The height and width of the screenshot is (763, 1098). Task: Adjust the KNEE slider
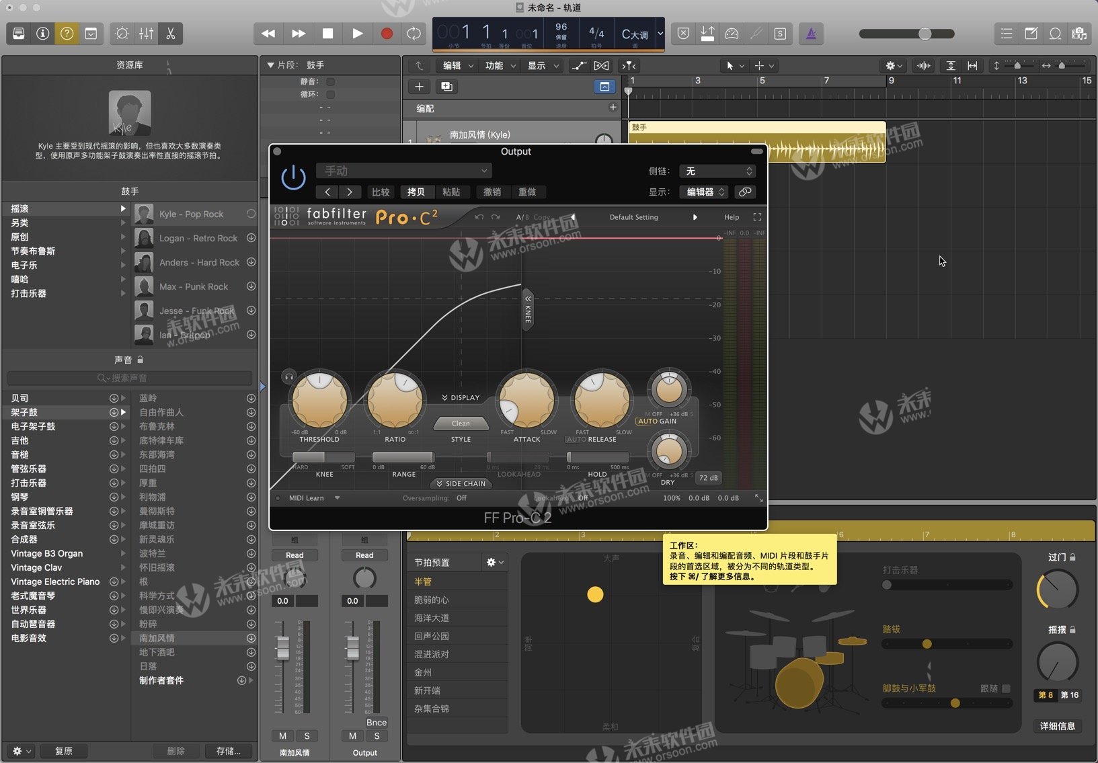coord(324,457)
